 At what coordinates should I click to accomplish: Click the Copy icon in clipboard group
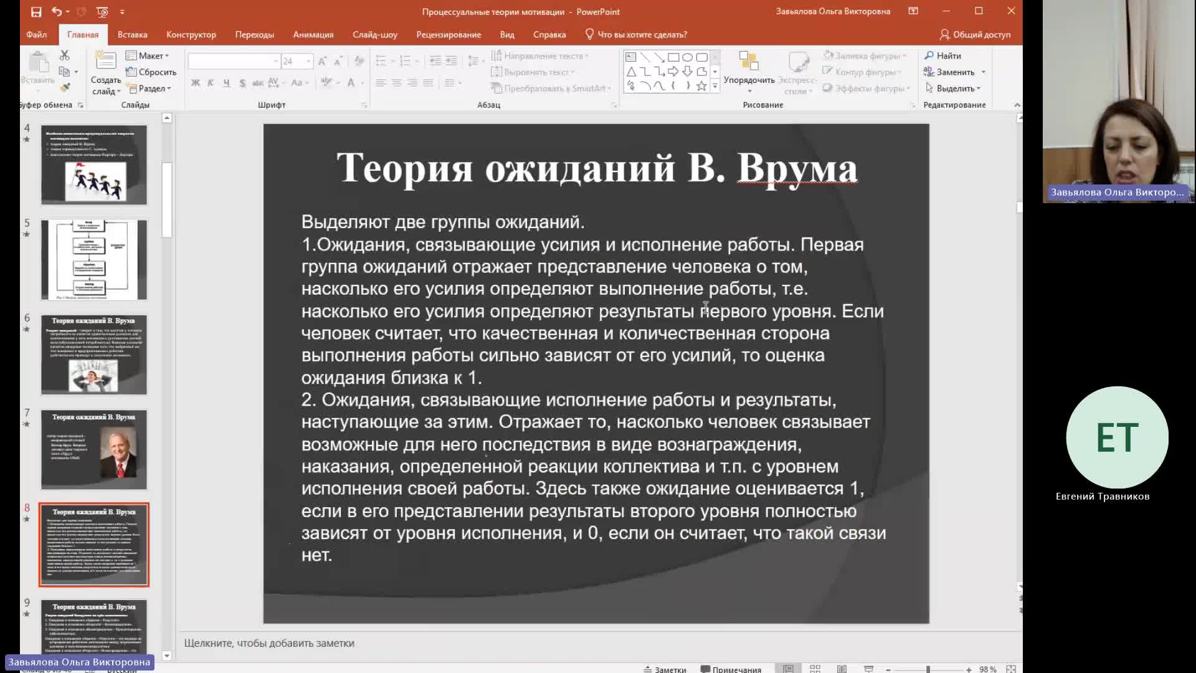64,72
